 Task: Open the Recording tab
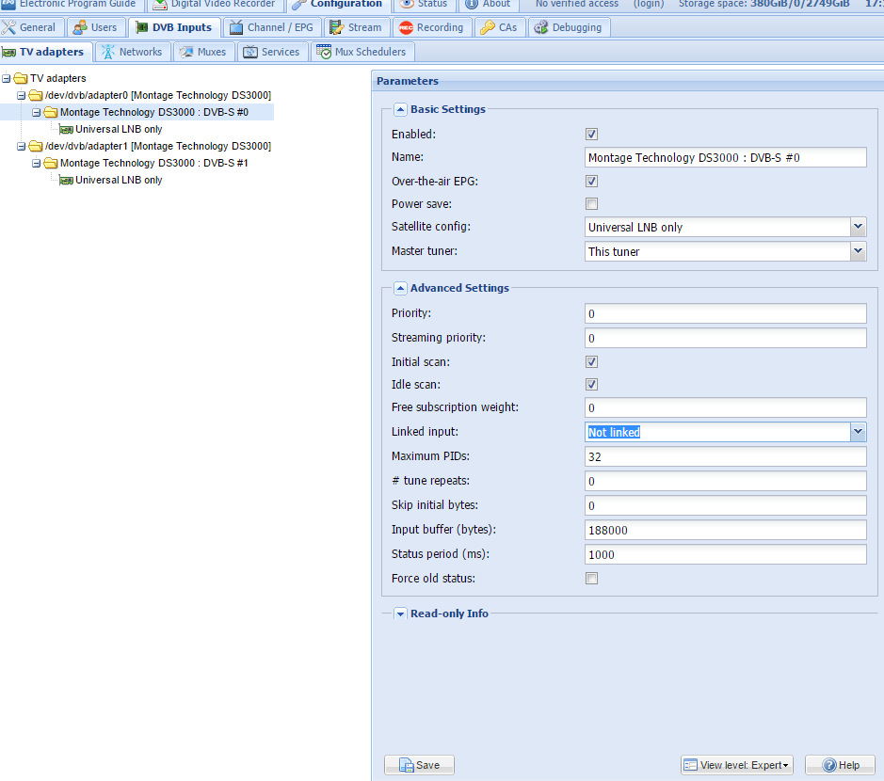[432, 27]
